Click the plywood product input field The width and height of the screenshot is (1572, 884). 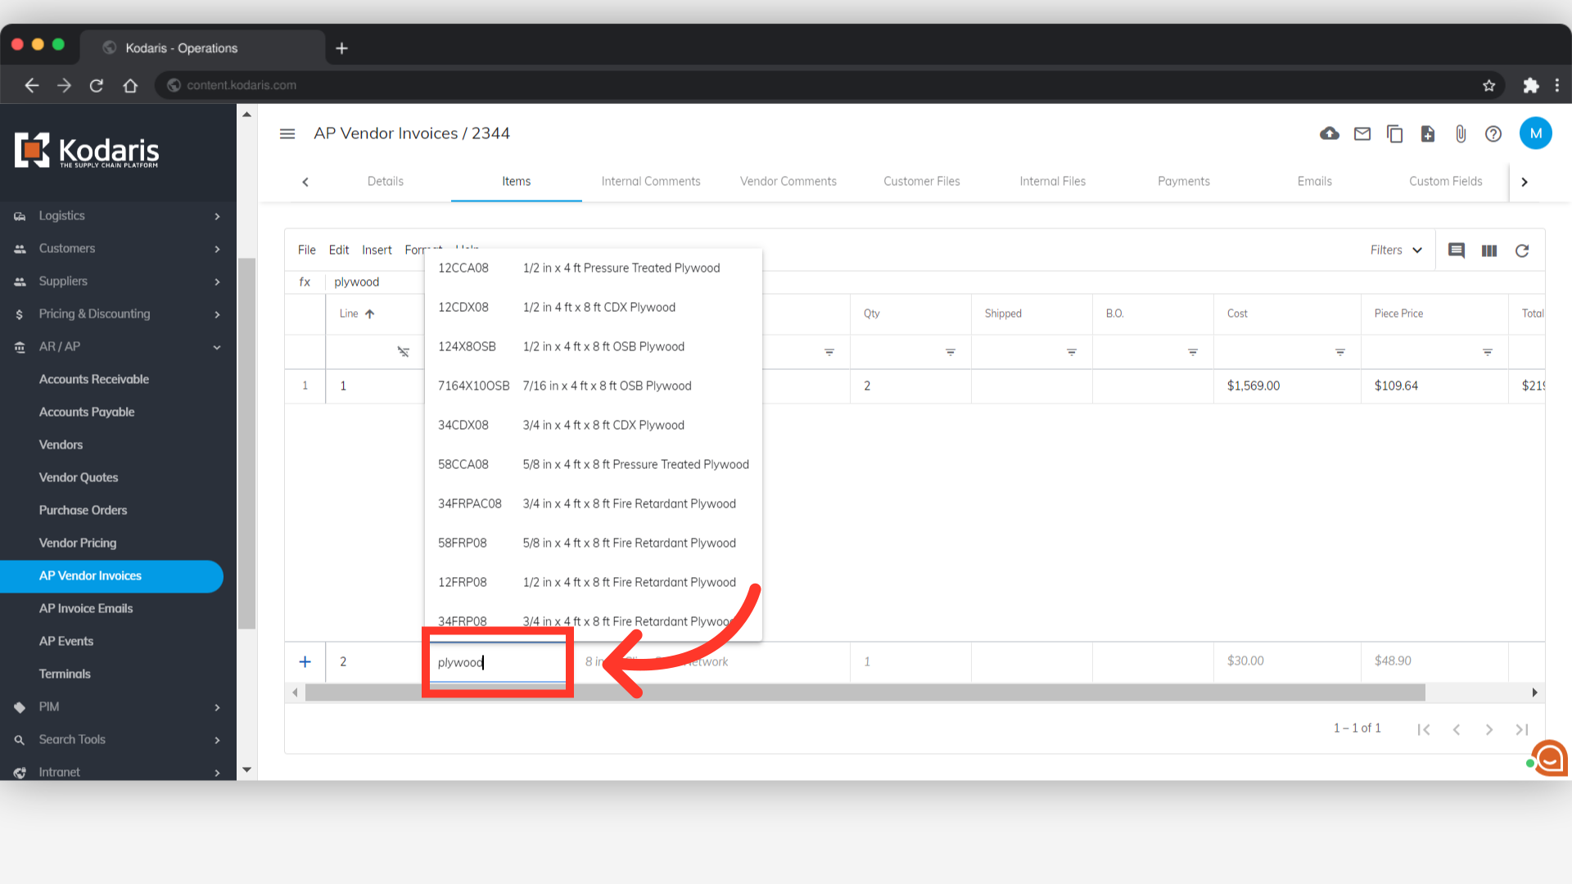pos(497,662)
